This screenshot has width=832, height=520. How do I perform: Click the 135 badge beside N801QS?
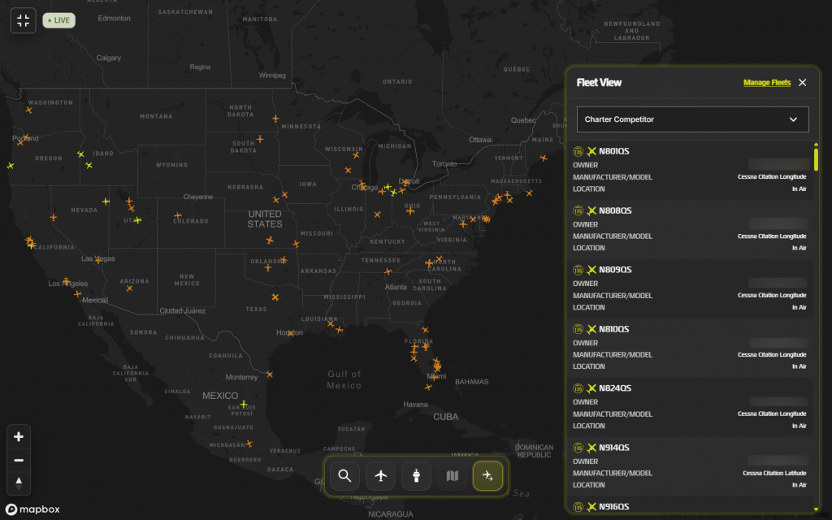tap(578, 152)
